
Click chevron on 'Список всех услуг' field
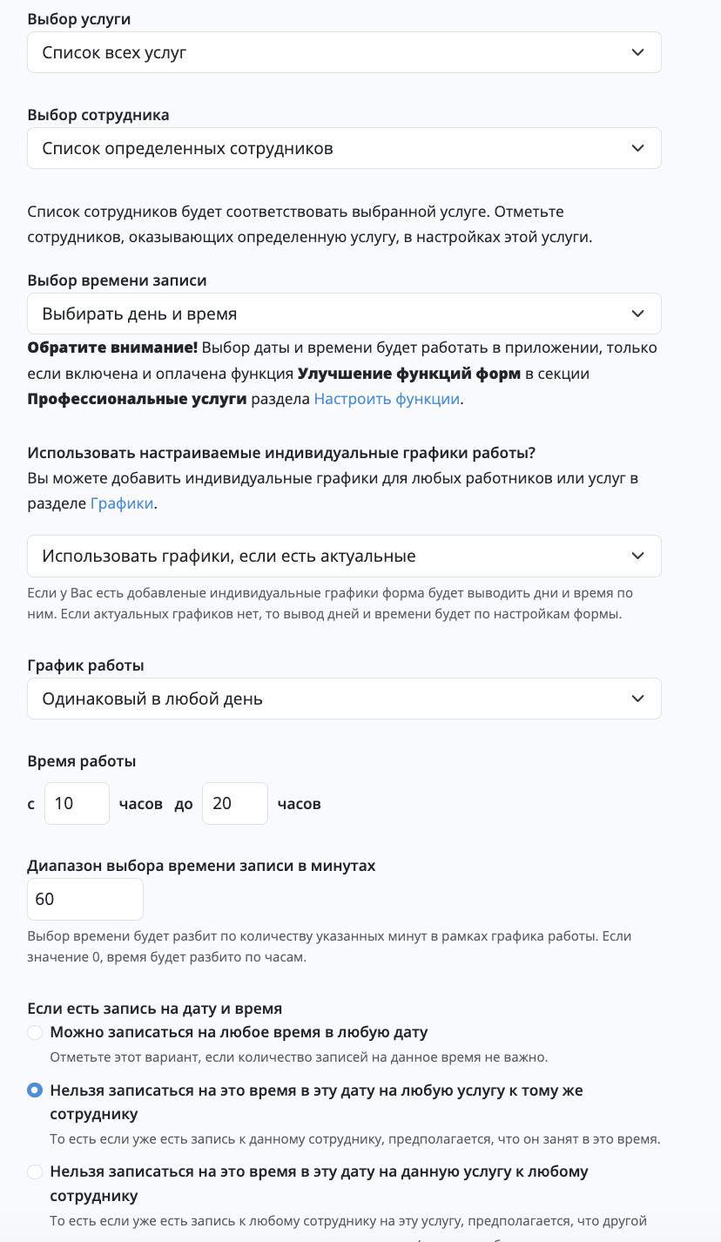coord(638,52)
